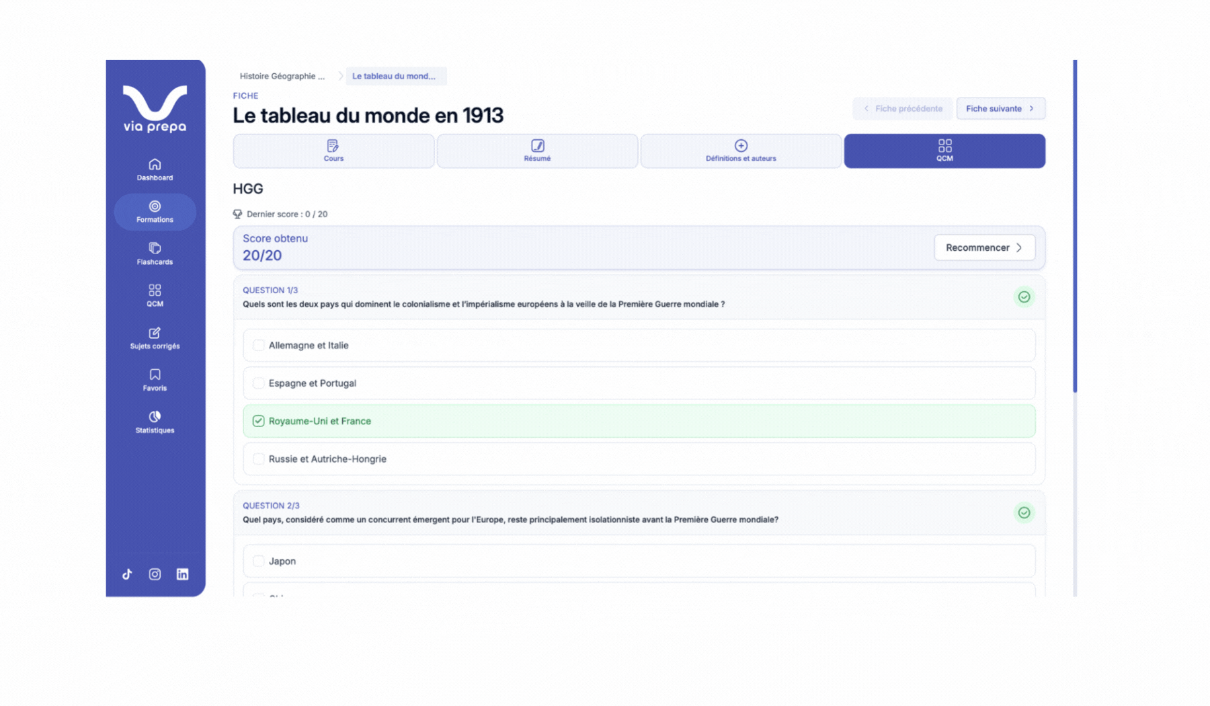
Task: View Statistiques in the sidebar
Action: pos(155,422)
